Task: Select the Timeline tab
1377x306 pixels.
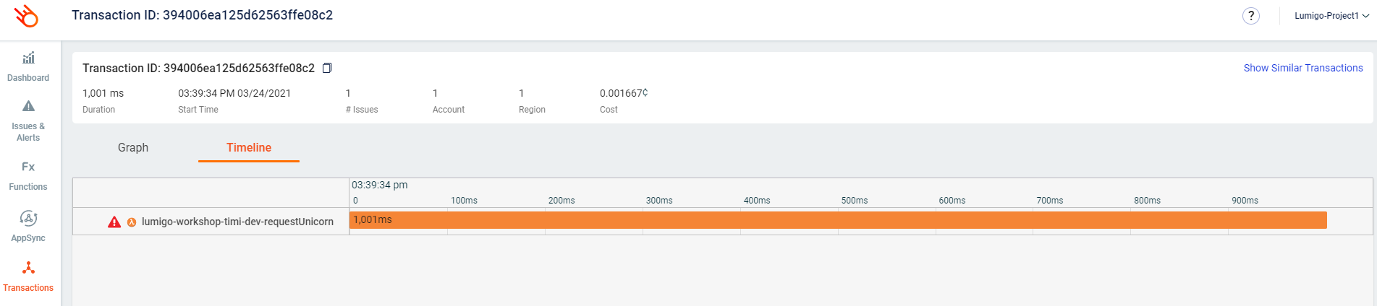Action: click(x=249, y=147)
